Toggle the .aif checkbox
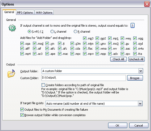The image size is (151, 131). (34, 48)
